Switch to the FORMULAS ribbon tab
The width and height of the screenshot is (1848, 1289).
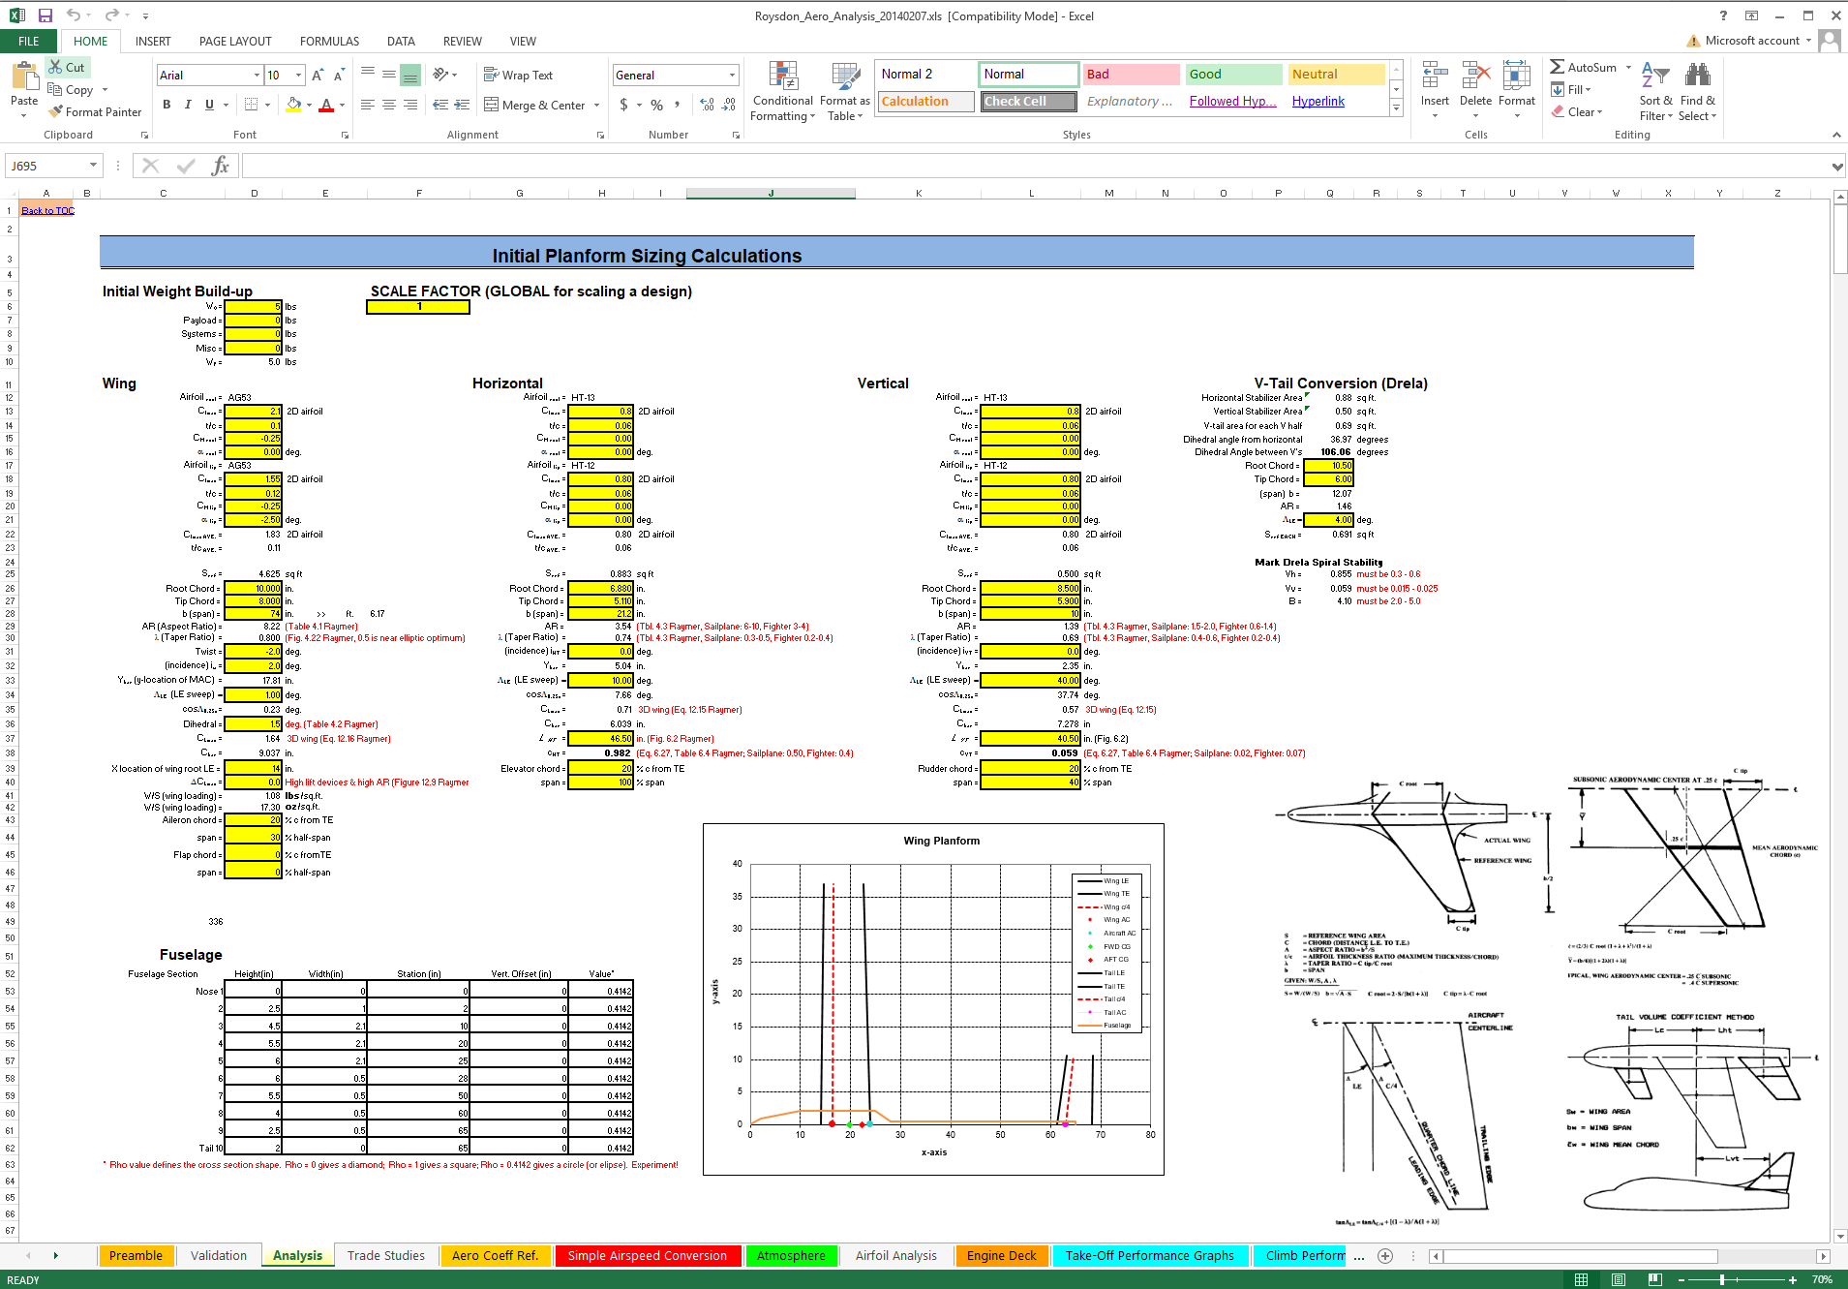[328, 41]
